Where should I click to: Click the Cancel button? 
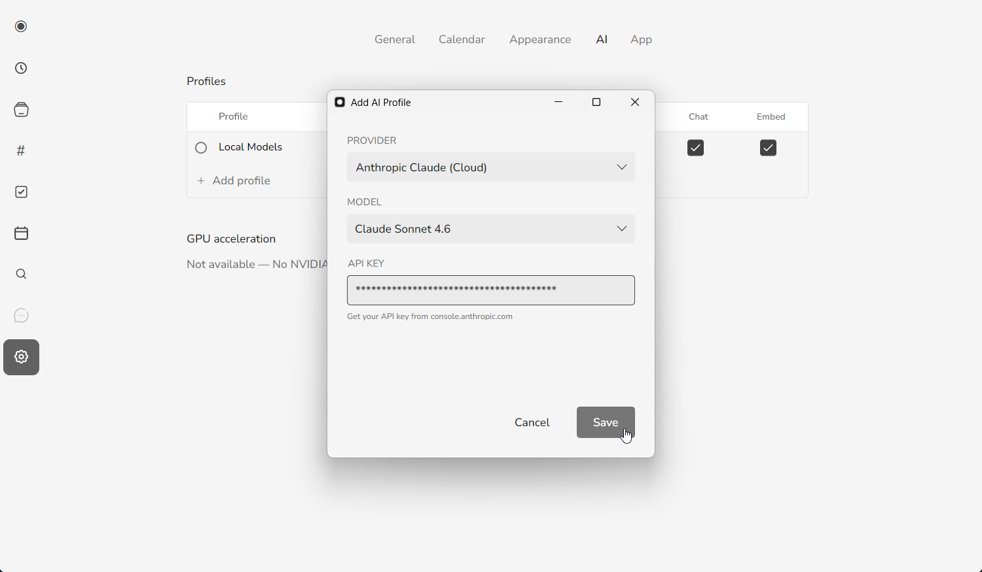[x=532, y=423]
